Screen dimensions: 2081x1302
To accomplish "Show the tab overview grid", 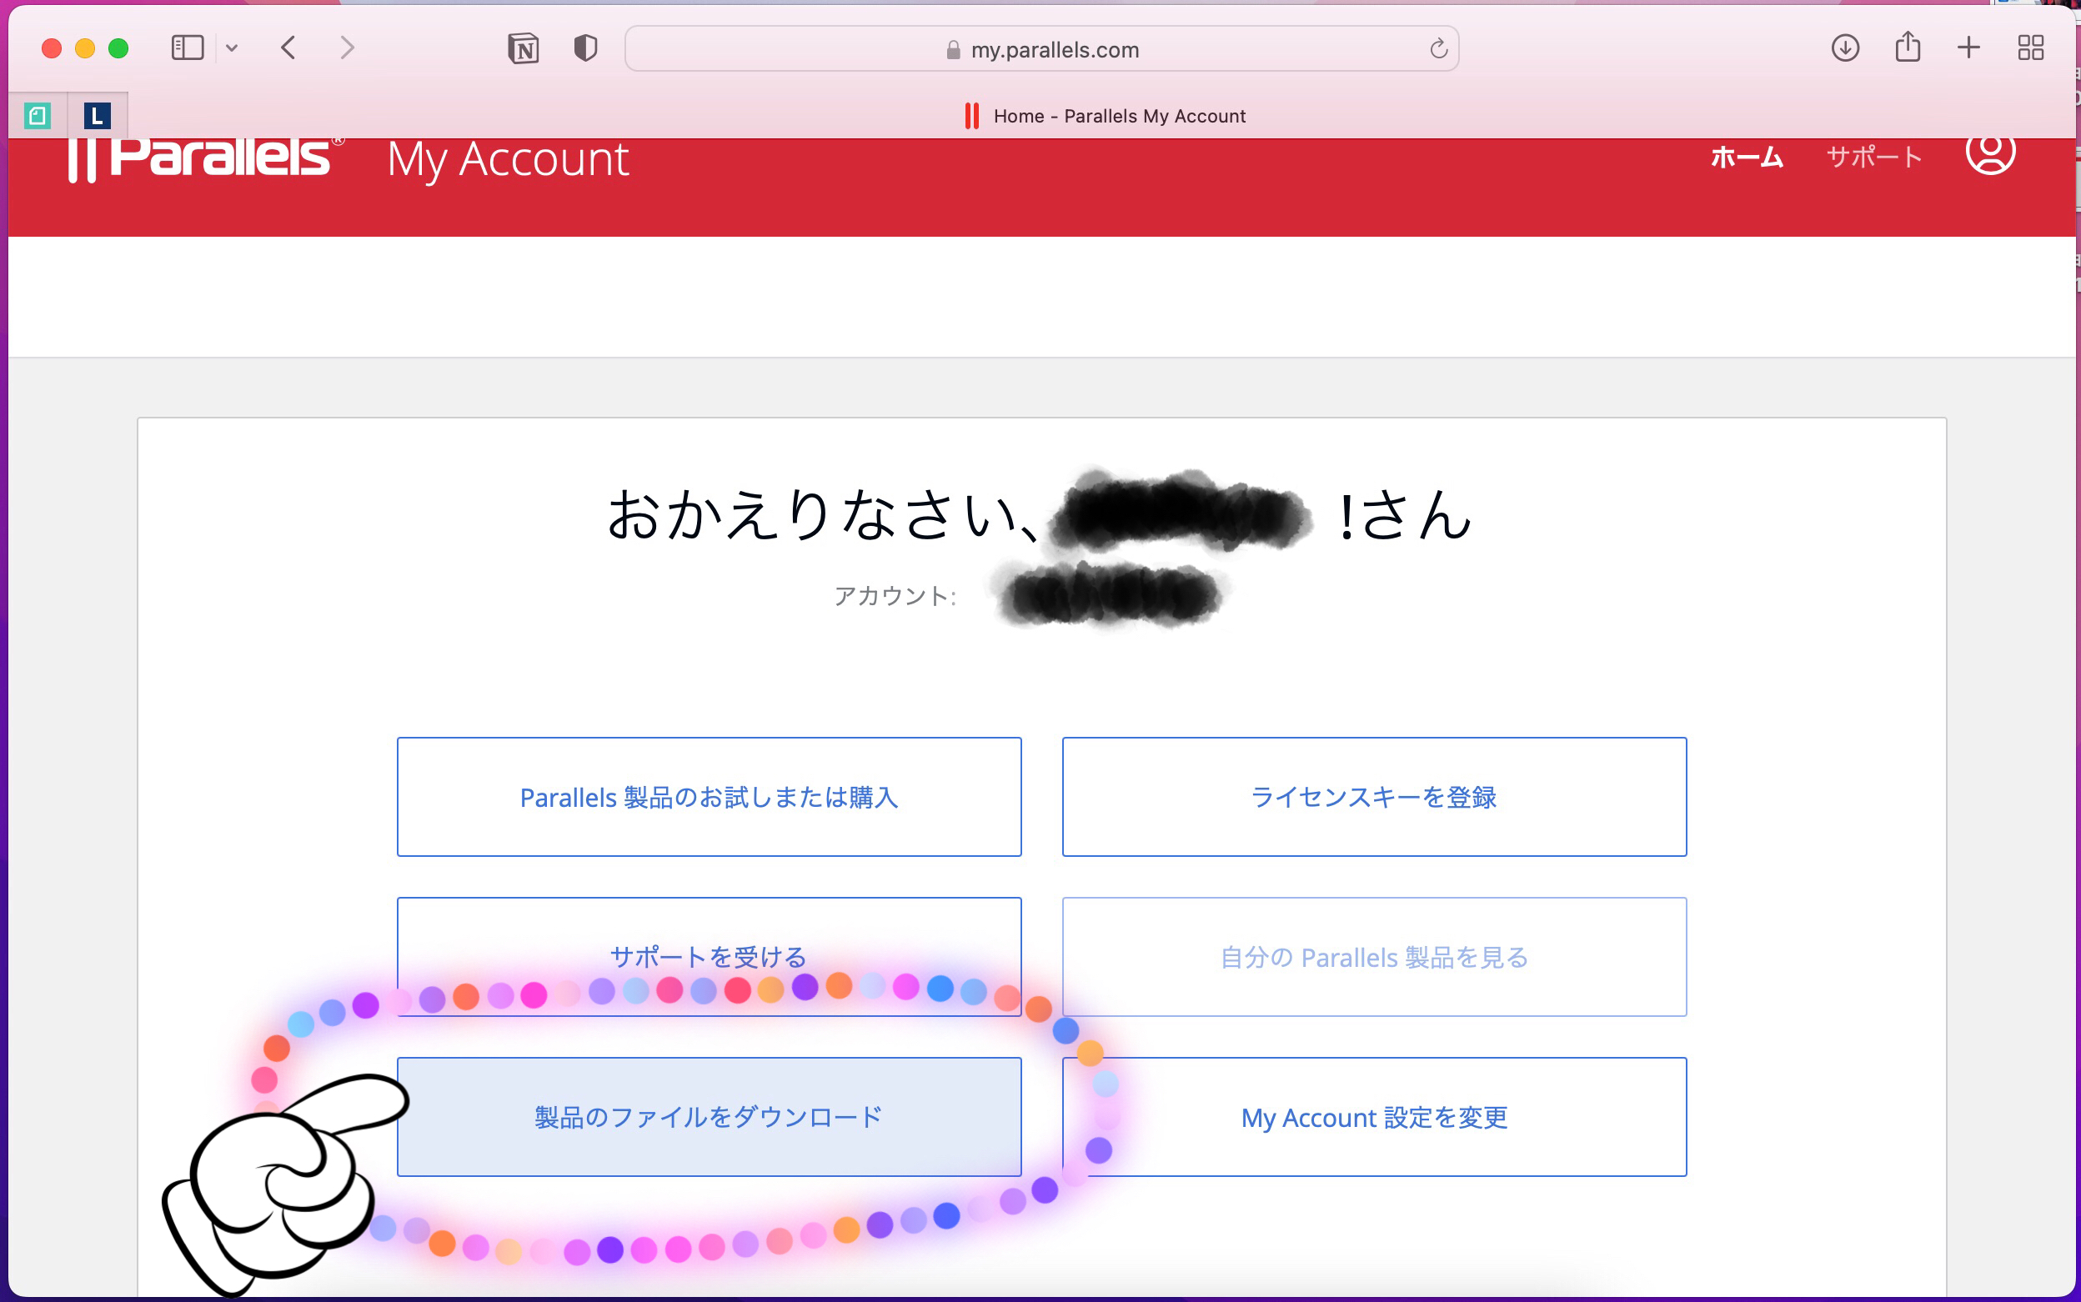I will (x=2031, y=48).
